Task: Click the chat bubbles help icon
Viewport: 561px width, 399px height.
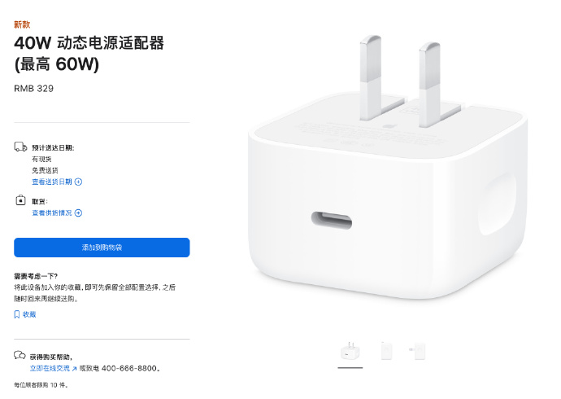Action: [x=20, y=355]
